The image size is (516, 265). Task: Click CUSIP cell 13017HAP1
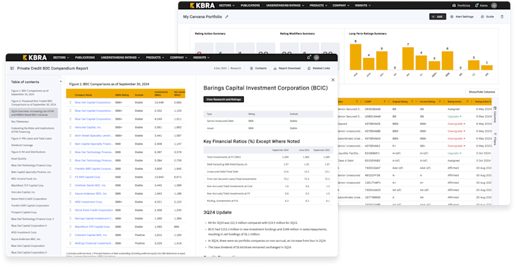coord(372,183)
